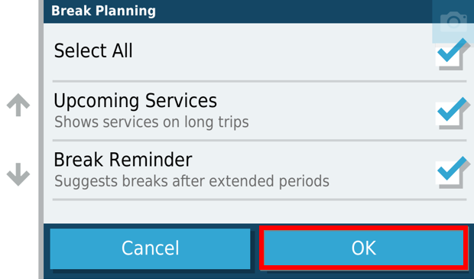Toggle the Upcoming Services checkbox
The width and height of the screenshot is (474, 279).
[453, 113]
